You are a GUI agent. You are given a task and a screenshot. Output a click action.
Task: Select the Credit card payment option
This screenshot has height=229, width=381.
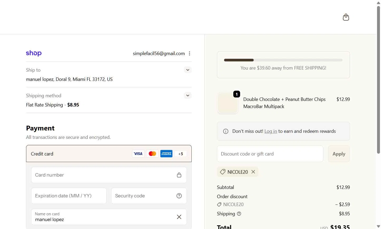coord(109,154)
